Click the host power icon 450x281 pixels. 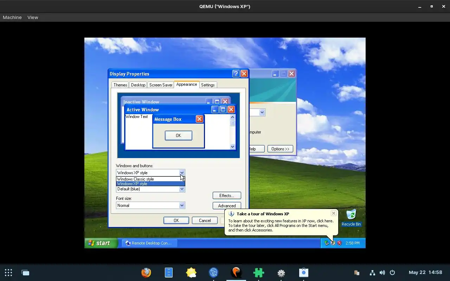pyautogui.click(x=392, y=273)
